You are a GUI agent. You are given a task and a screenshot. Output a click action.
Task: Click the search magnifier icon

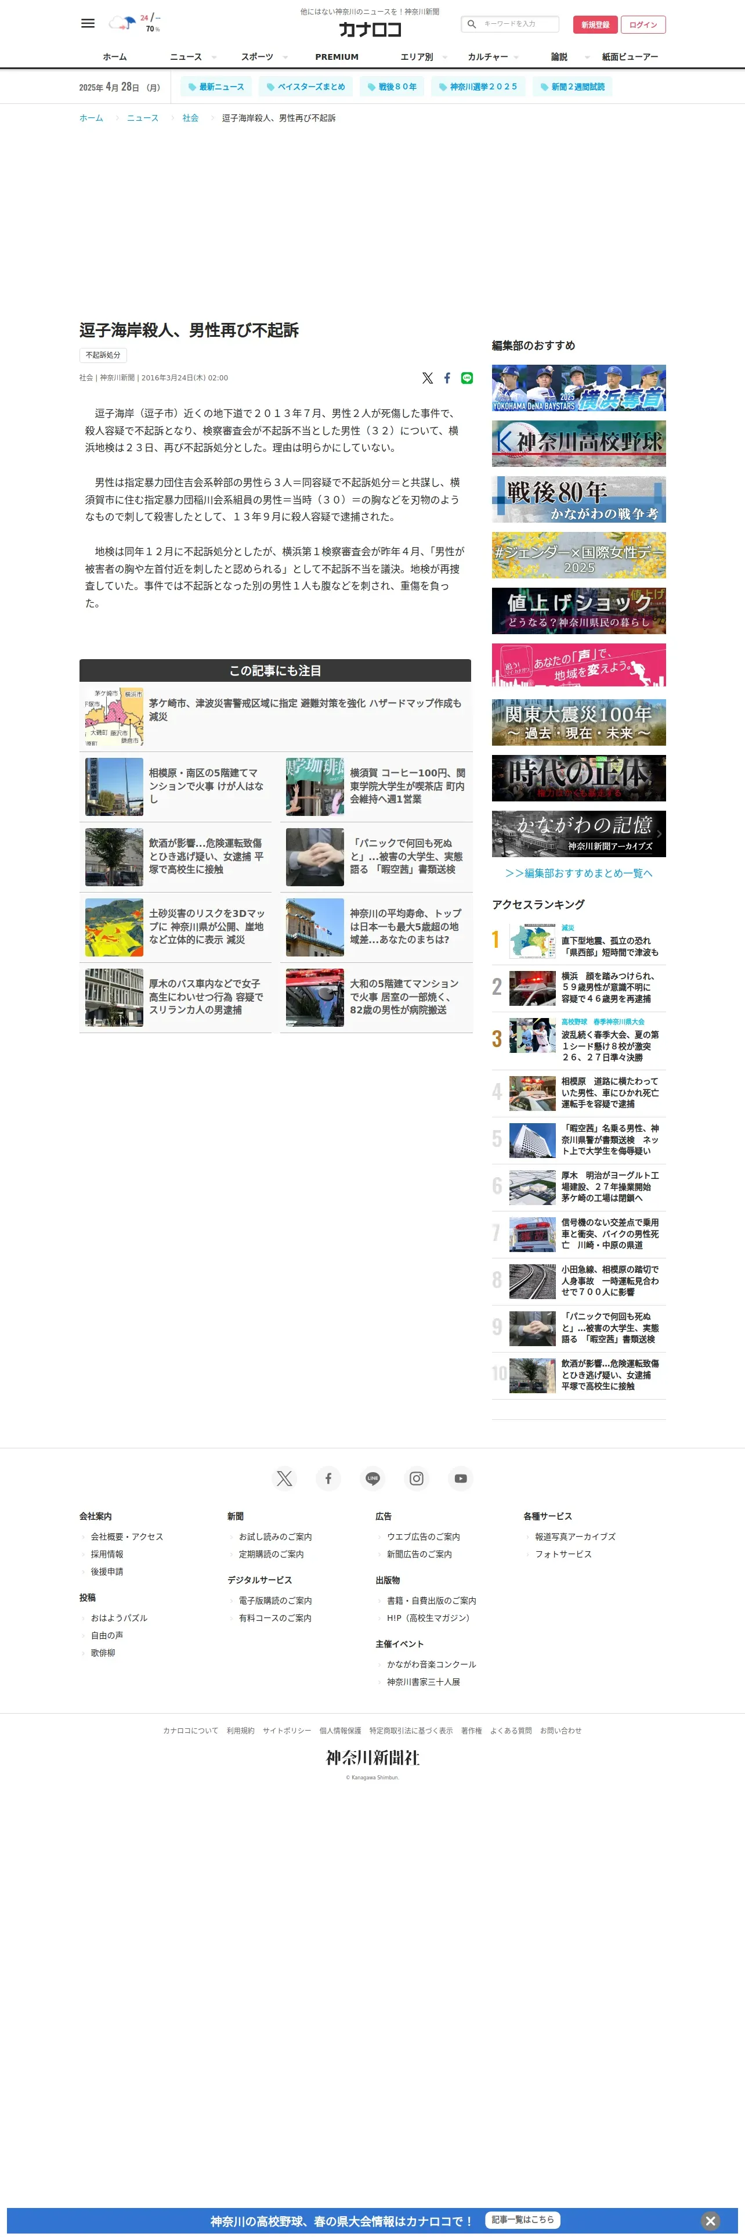pyautogui.click(x=472, y=24)
